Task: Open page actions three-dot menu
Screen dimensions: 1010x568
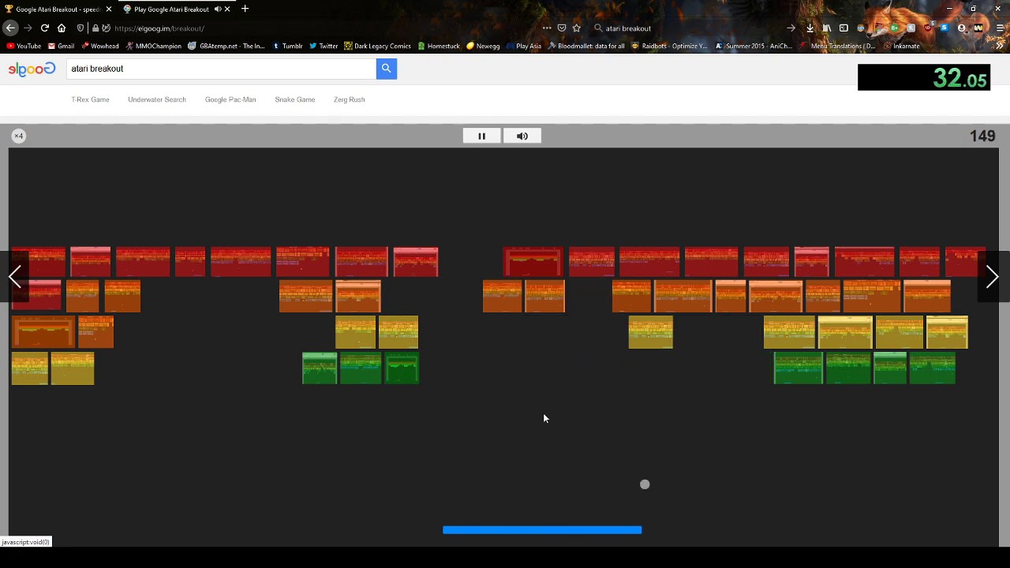Action: click(x=547, y=28)
